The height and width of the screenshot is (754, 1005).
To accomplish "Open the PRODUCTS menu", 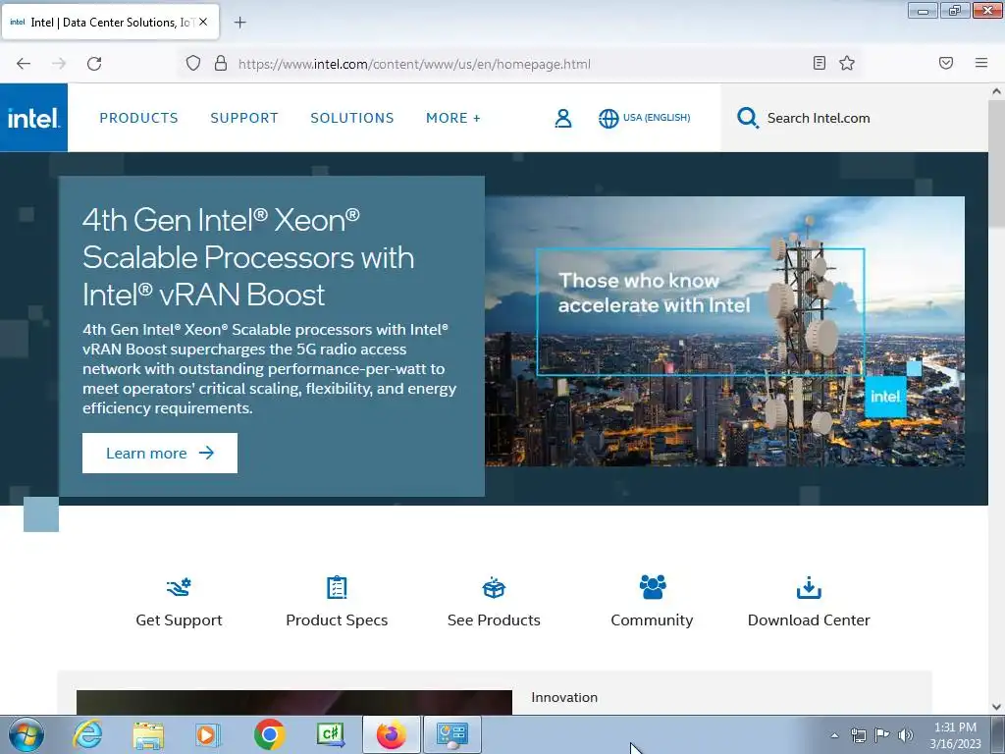I will 138,118.
